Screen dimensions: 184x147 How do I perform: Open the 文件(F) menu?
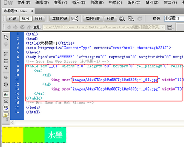point(24,2)
